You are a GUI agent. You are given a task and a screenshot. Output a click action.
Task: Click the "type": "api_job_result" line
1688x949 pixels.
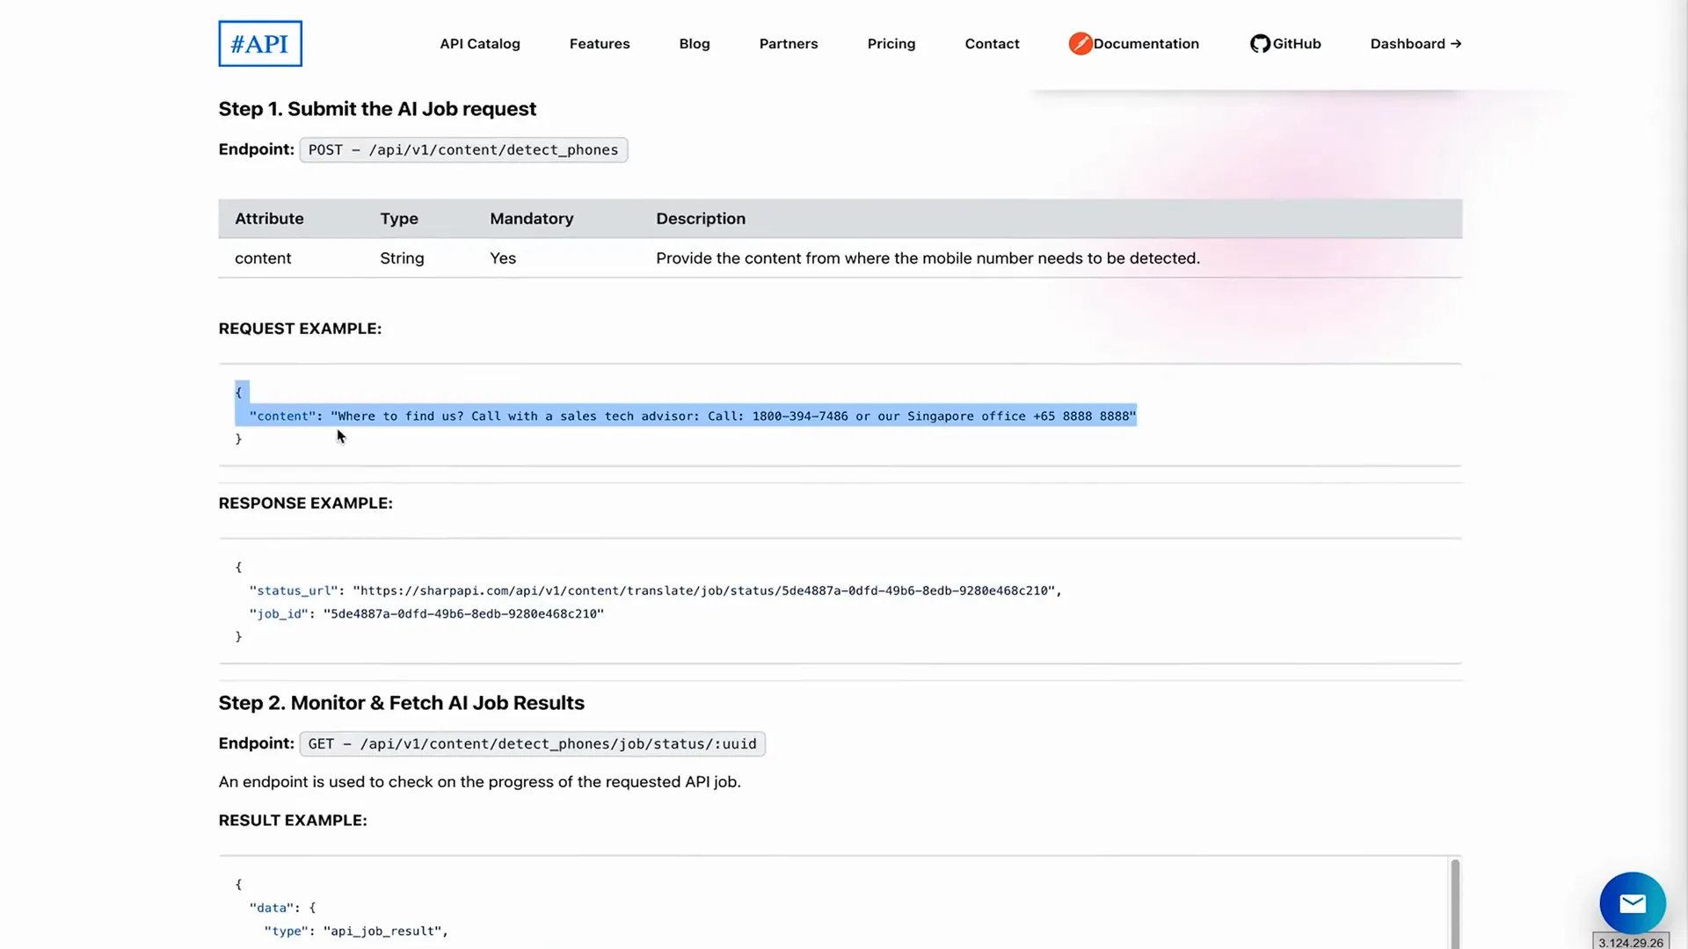tap(356, 931)
